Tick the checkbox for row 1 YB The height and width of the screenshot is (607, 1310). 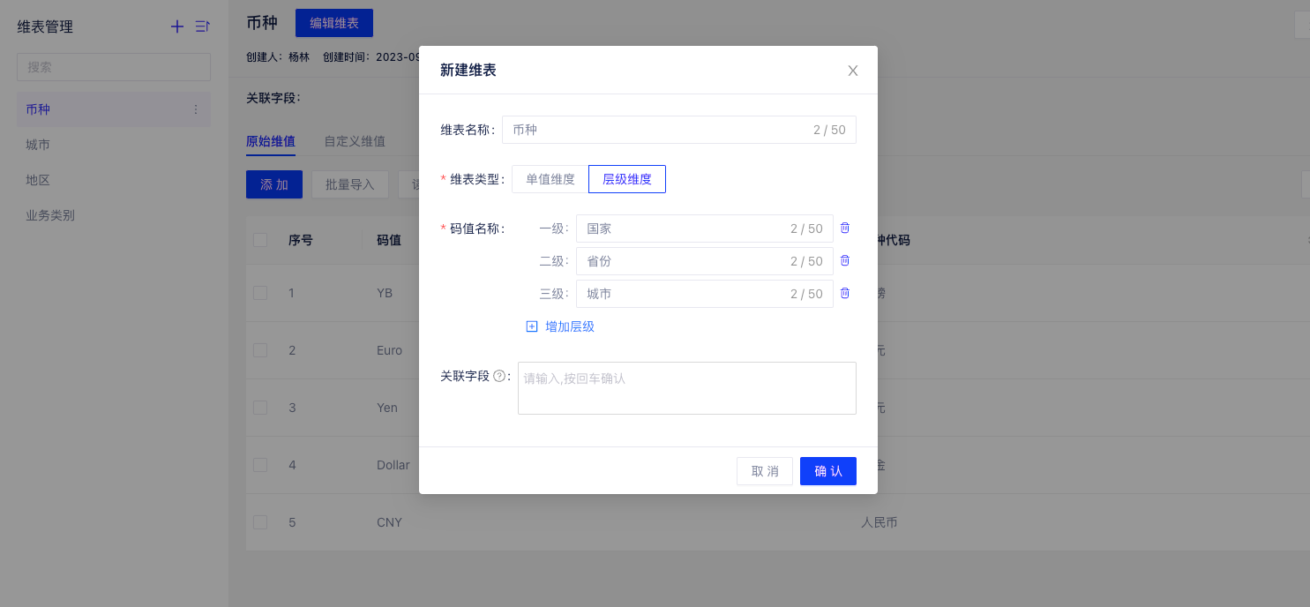(260, 293)
